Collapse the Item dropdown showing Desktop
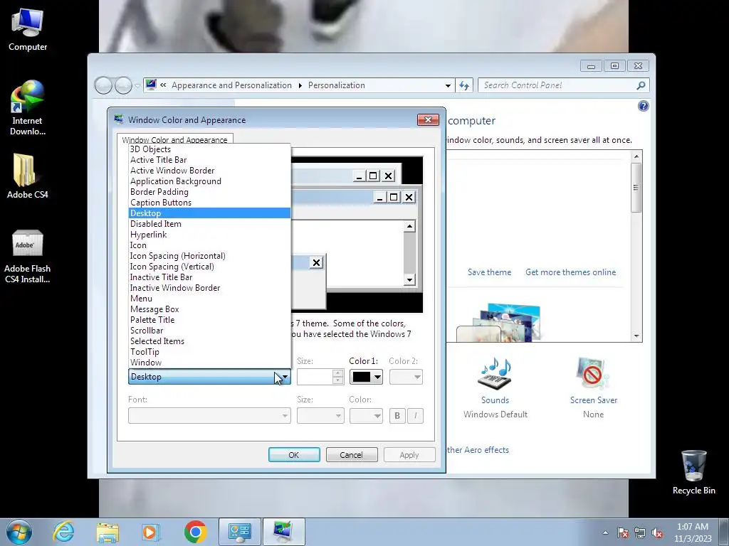The width and height of the screenshot is (729, 546). (x=209, y=377)
